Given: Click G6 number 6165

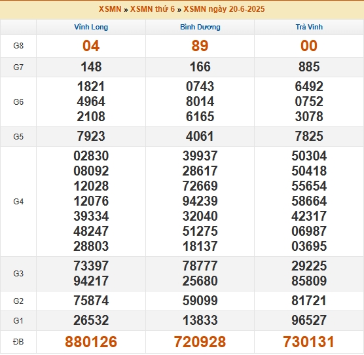Looking at the screenshot, I should pyautogui.click(x=200, y=117).
